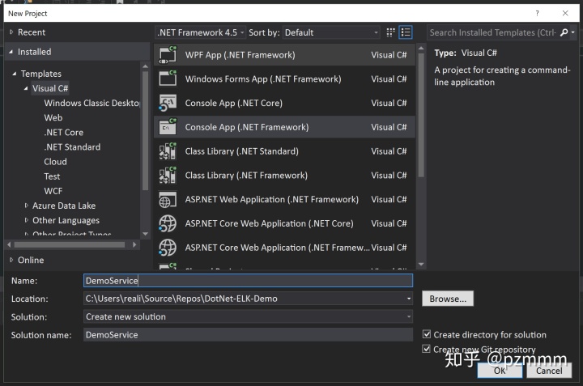Image resolution: width=583 pixels, height=386 pixels.
Task: Select the Test category
Action: click(52, 176)
